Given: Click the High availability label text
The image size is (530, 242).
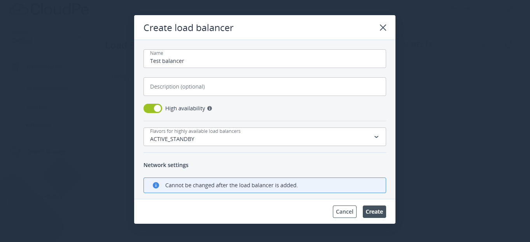Looking at the screenshot, I should (185, 108).
